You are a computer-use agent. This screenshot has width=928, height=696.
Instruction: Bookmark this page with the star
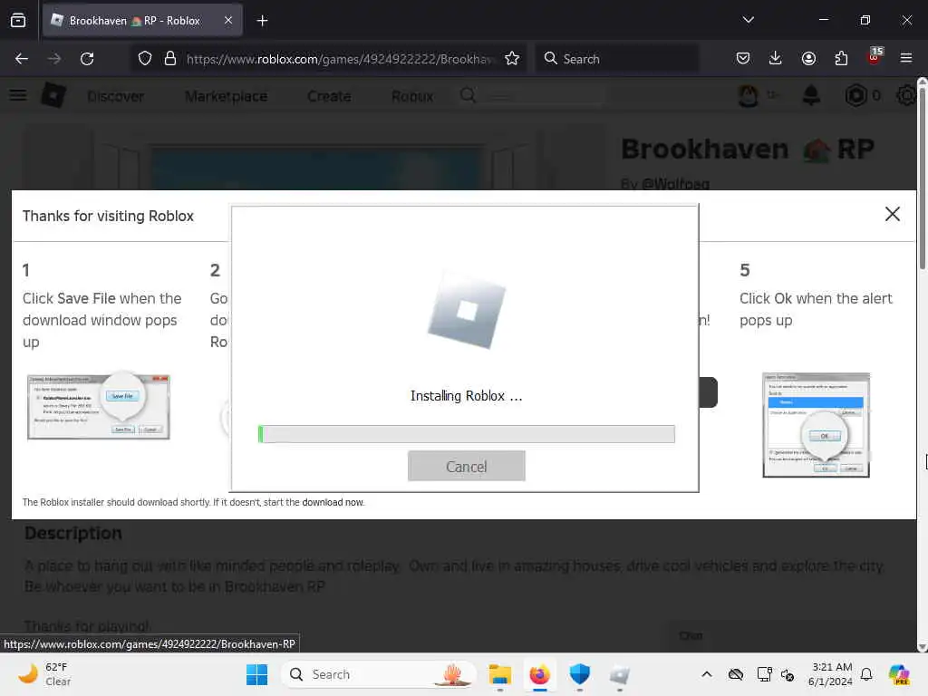(x=512, y=59)
